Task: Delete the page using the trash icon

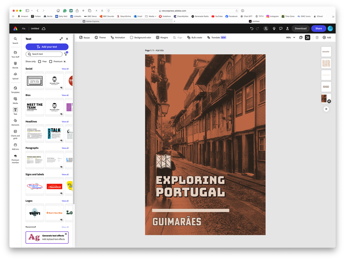Action: 317,37
